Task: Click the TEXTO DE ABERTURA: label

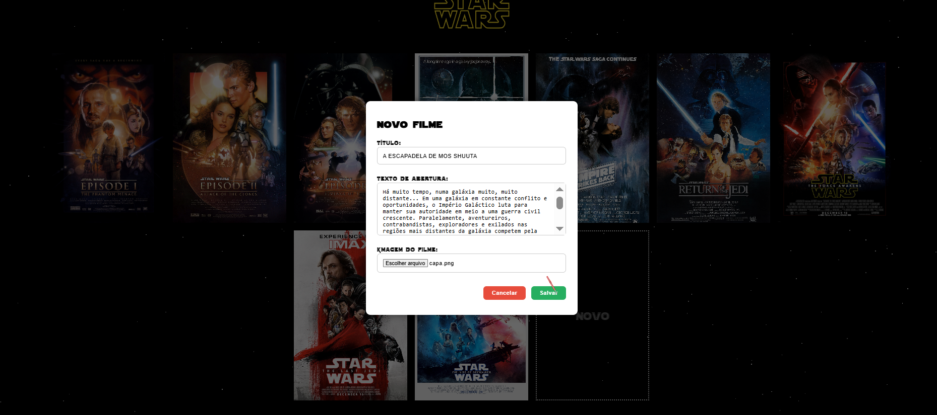Action: (x=412, y=179)
